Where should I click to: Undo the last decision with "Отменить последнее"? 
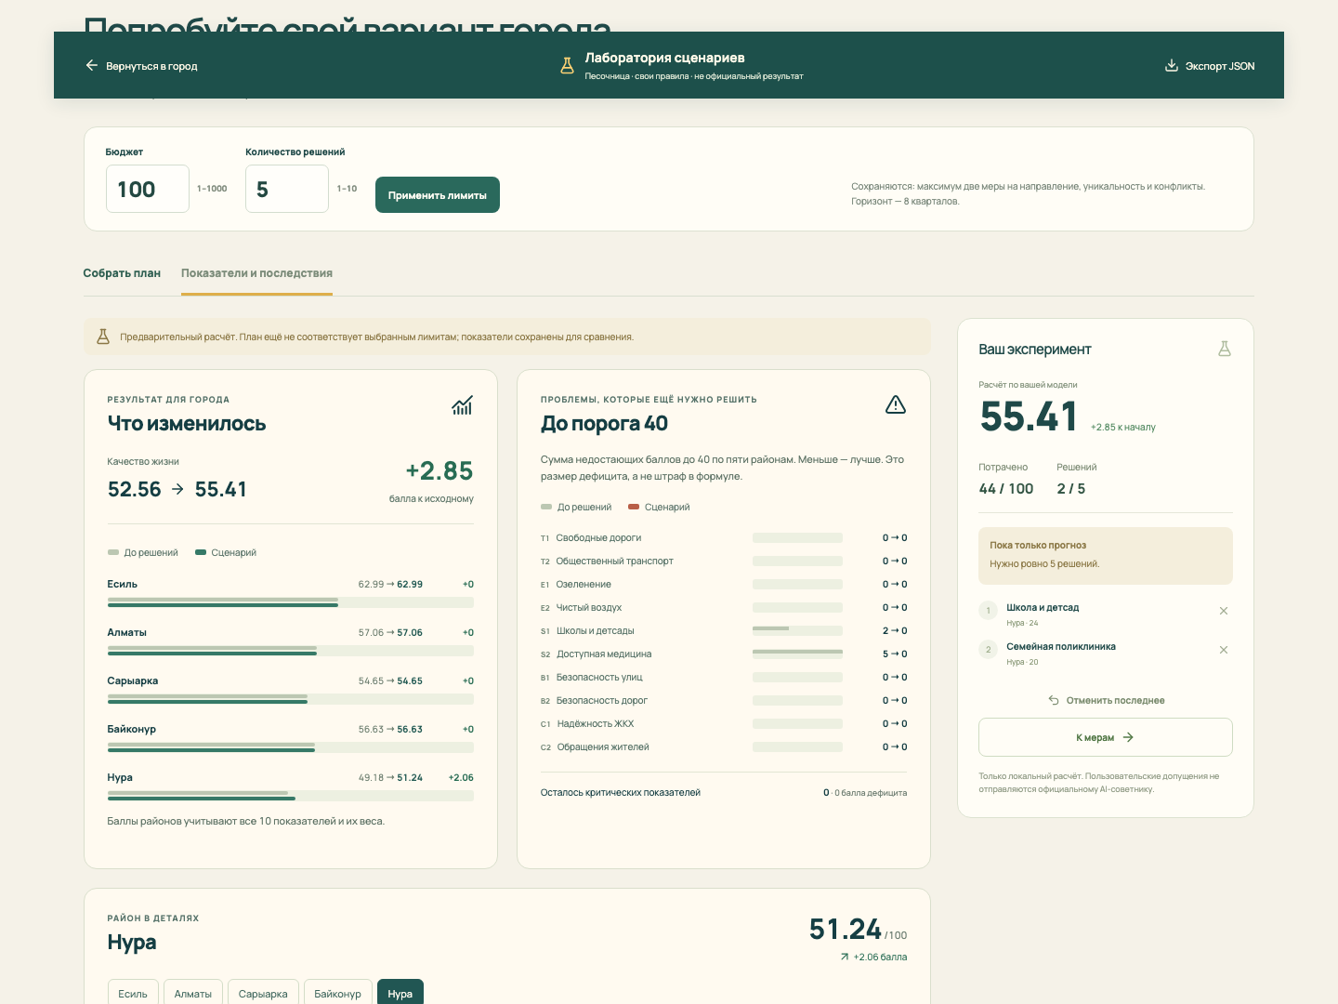pos(1106,700)
